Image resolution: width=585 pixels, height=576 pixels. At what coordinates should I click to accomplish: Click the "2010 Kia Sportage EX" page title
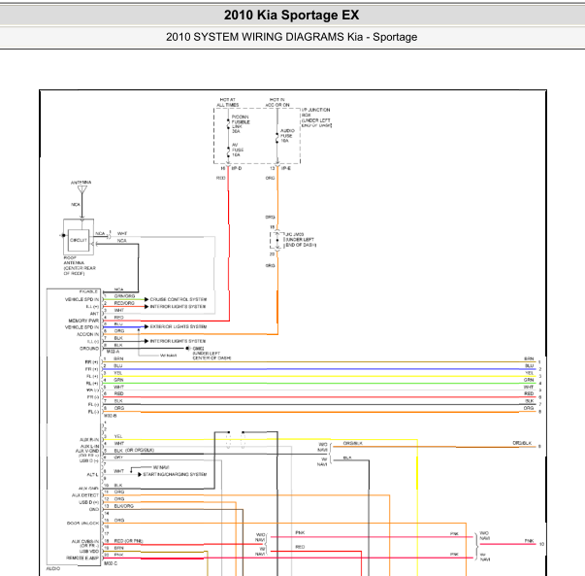291,16
